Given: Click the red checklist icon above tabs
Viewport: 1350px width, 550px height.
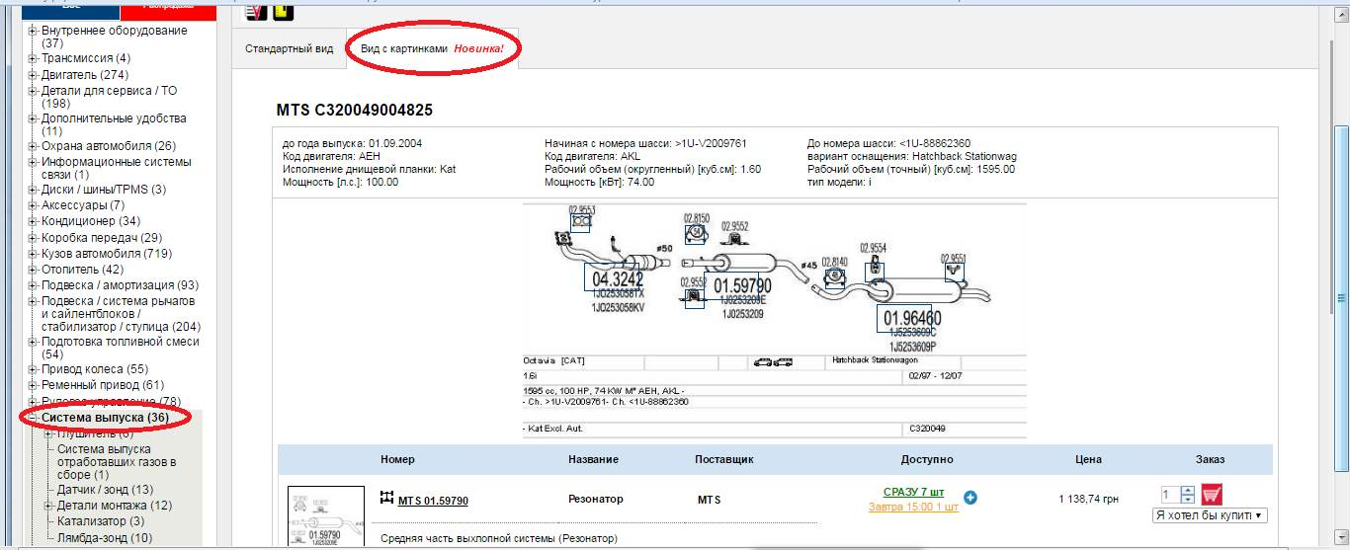Looking at the screenshot, I should pyautogui.click(x=256, y=12).
